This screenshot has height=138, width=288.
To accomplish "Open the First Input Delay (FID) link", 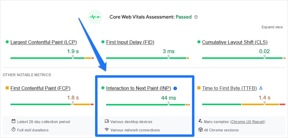I will click(130, 42).
